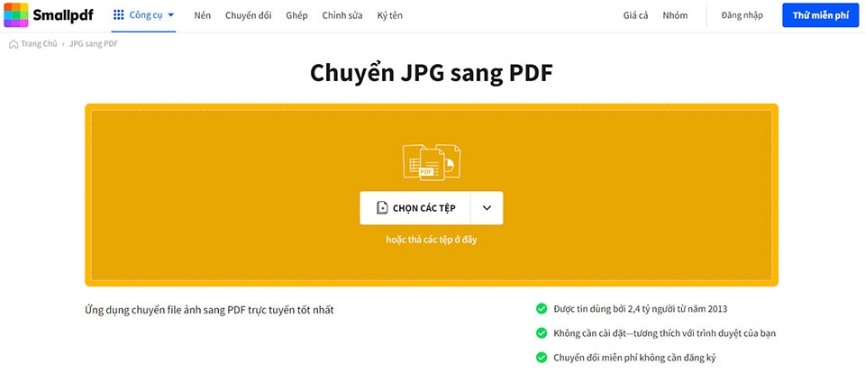Click text Không cần cài đặt—tương thích
Viewport: 865px width, 373px height.
[665, 333]
